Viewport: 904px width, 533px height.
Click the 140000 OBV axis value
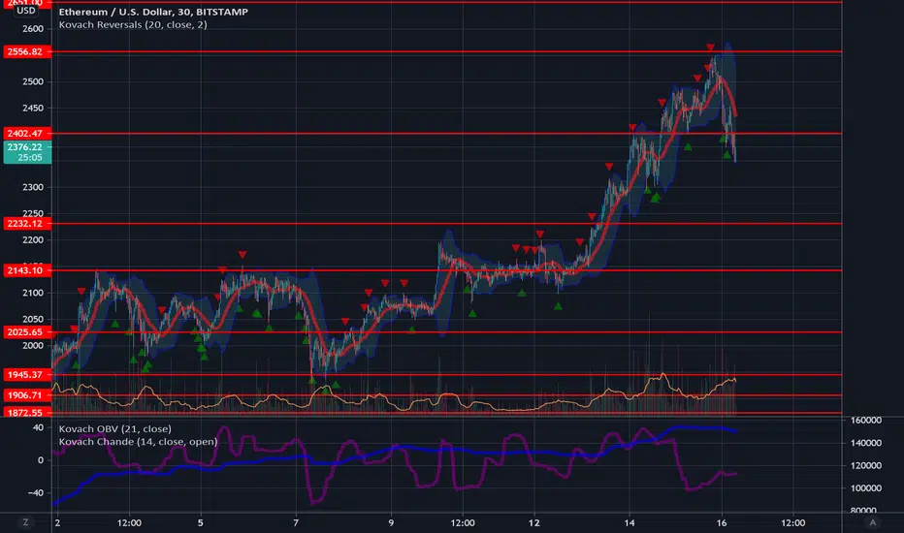tap(866, 443)
